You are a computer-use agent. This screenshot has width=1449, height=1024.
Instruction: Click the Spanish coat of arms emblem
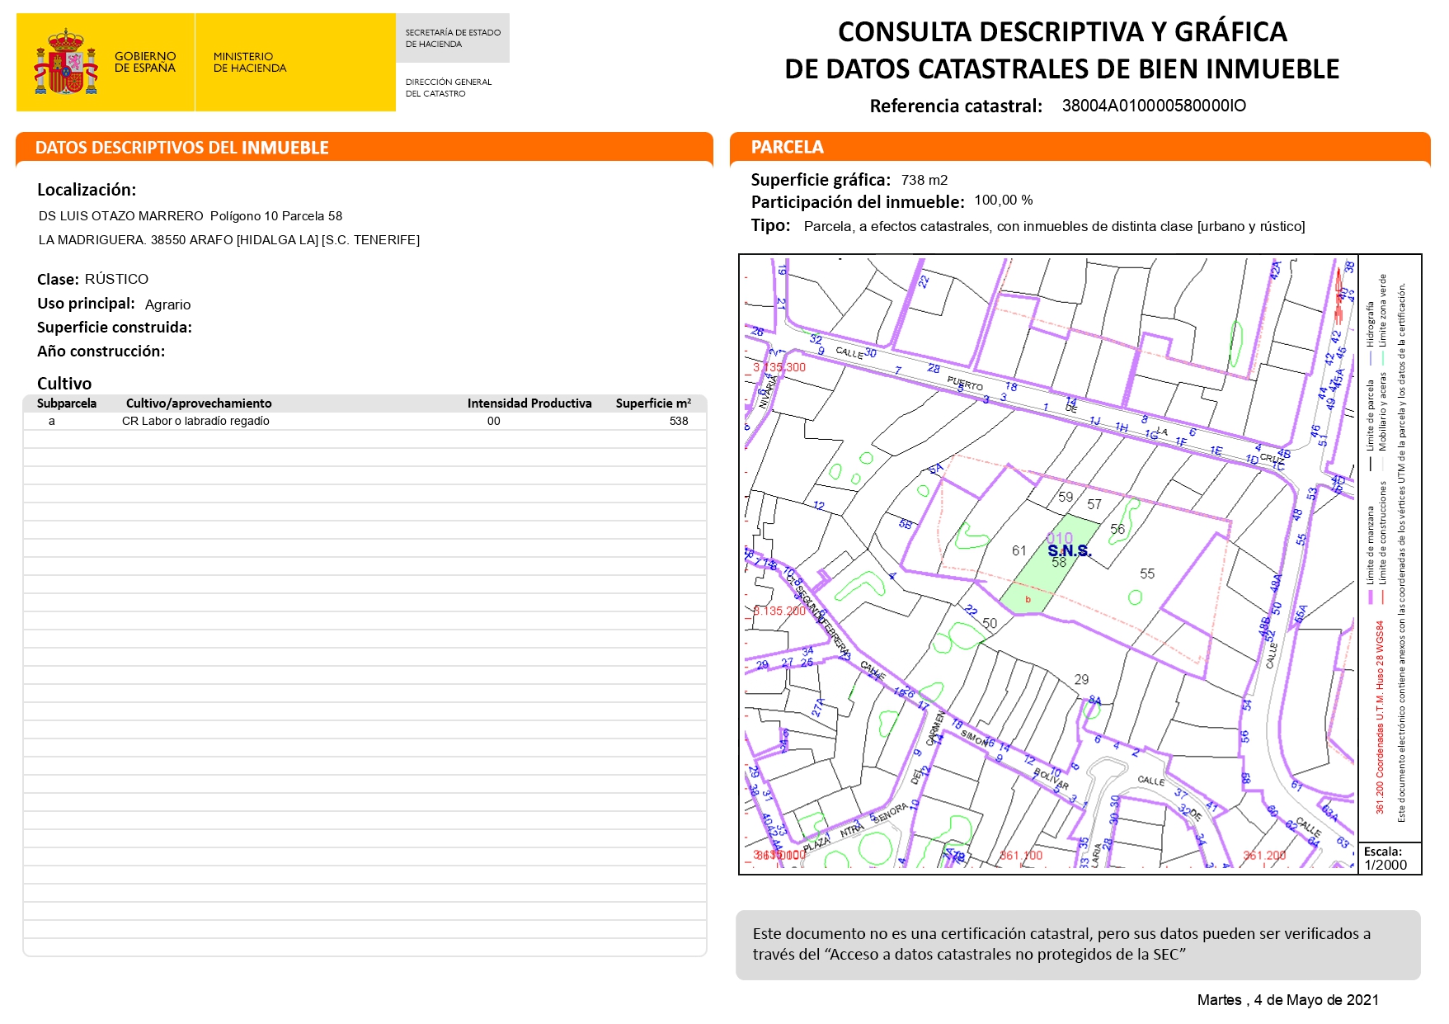click(x=65, y=63)
